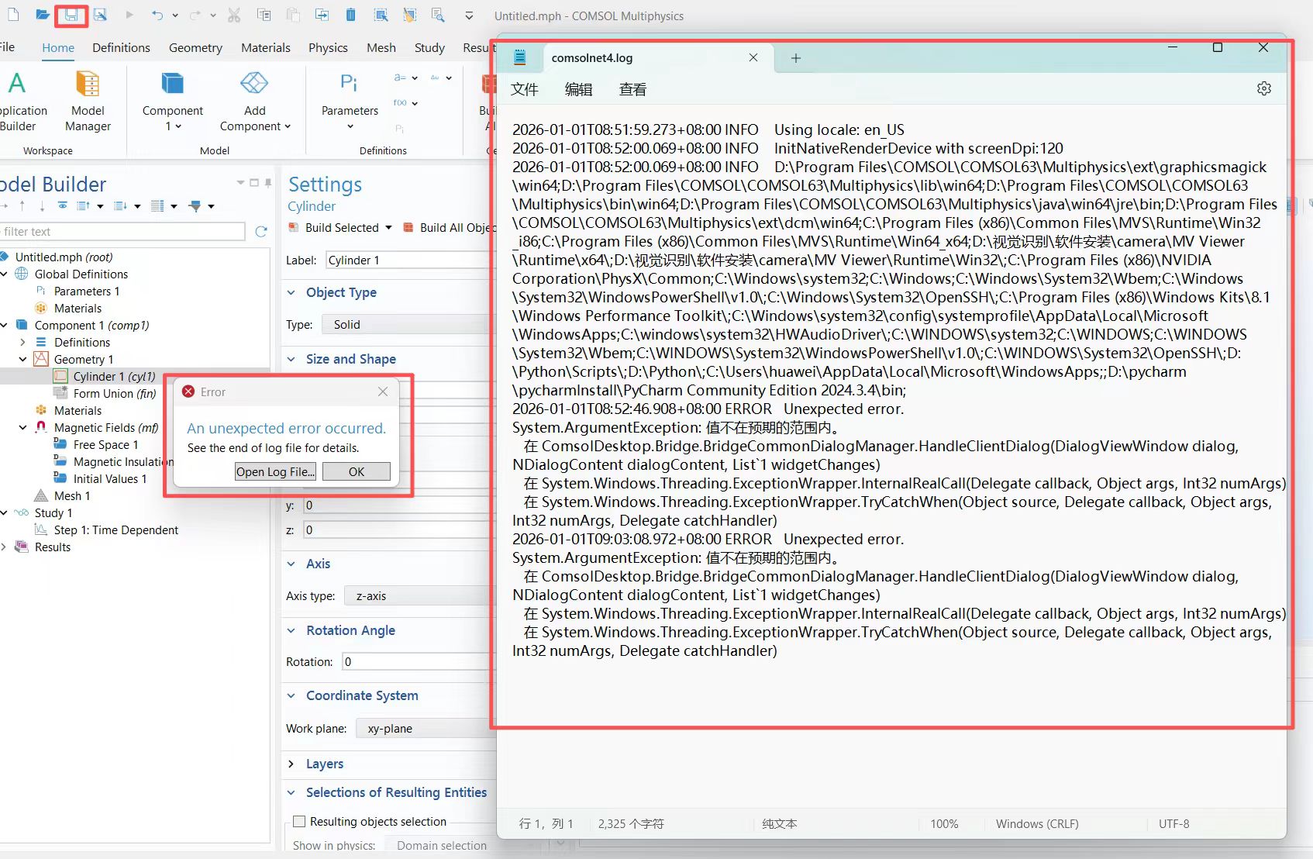Open a file with the Open folder icon
Screen dimensions: 1313x859
[x=43, y=15]
